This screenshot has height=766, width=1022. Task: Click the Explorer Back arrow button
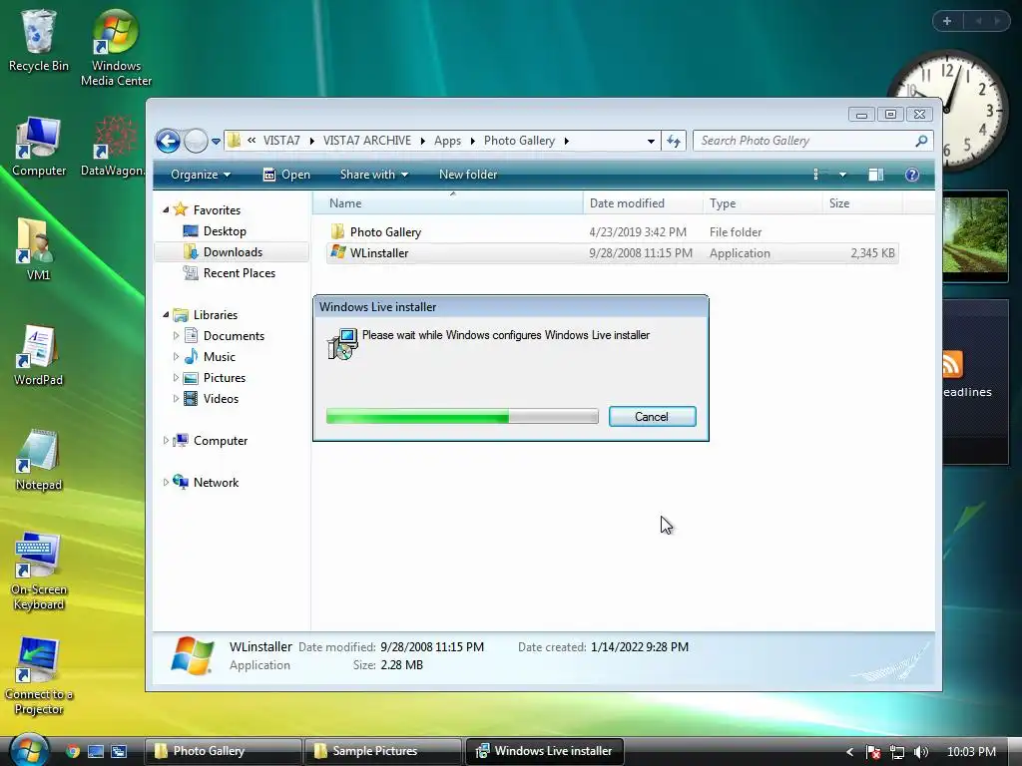(x=168, y=141)
